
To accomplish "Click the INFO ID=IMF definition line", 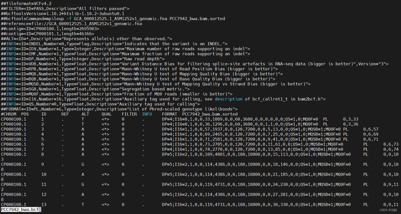I will [126, 54].
